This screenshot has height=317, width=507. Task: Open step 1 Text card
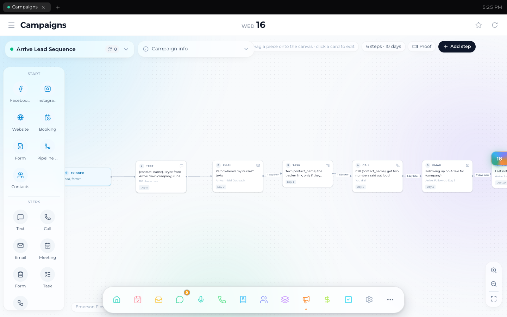pyautogui.click(x=161, y=177)
